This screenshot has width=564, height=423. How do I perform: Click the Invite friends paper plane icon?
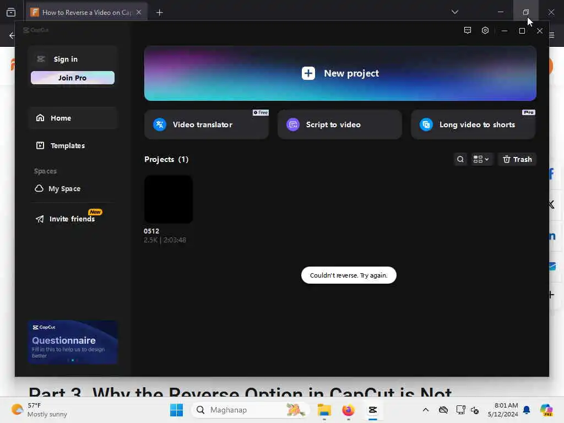(40, 219)
